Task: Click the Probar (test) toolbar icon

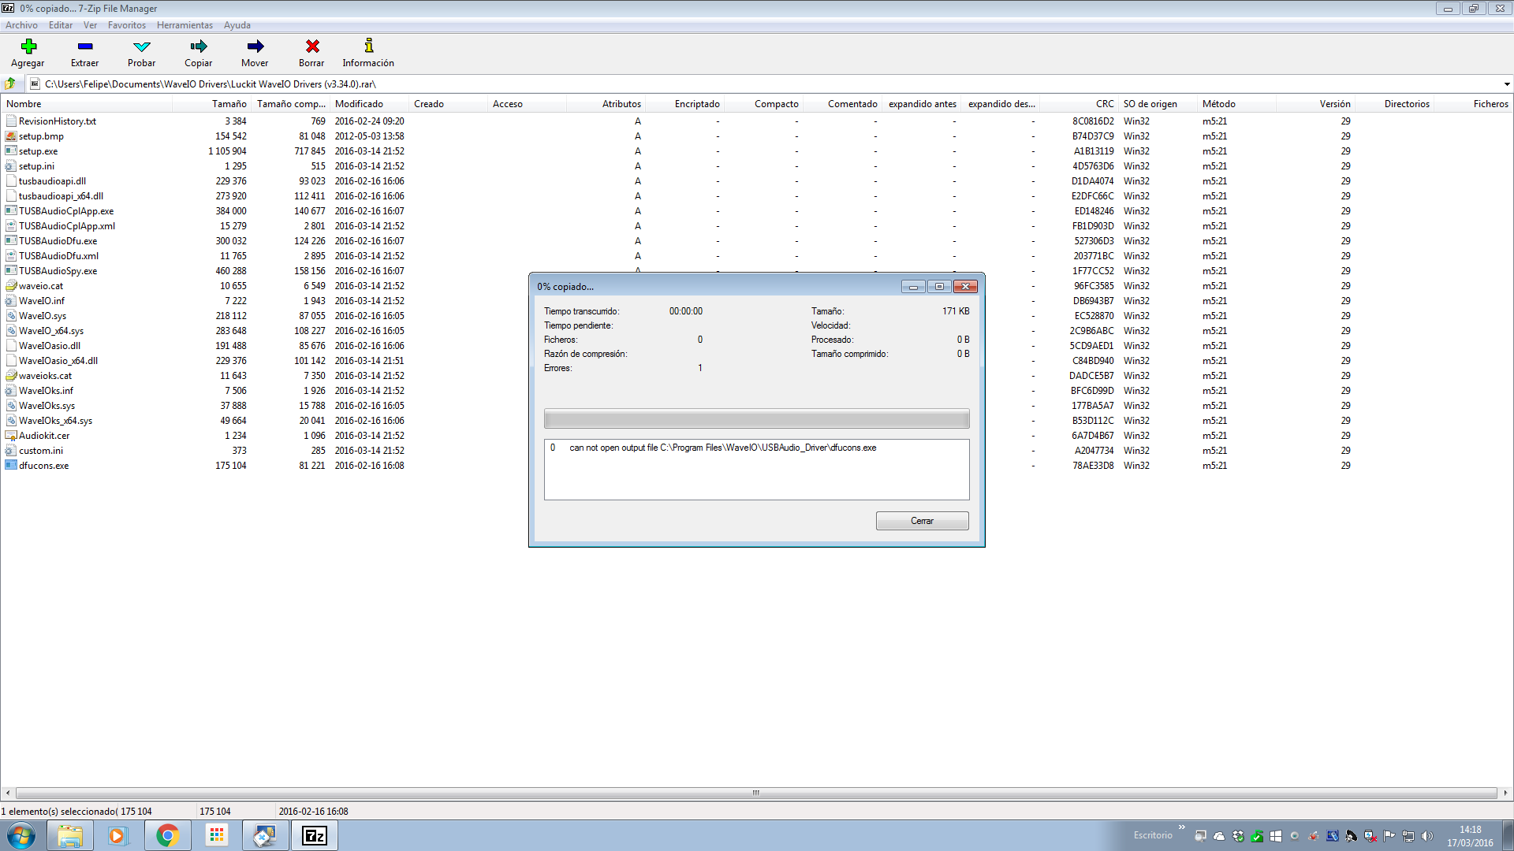Action: 142,46
